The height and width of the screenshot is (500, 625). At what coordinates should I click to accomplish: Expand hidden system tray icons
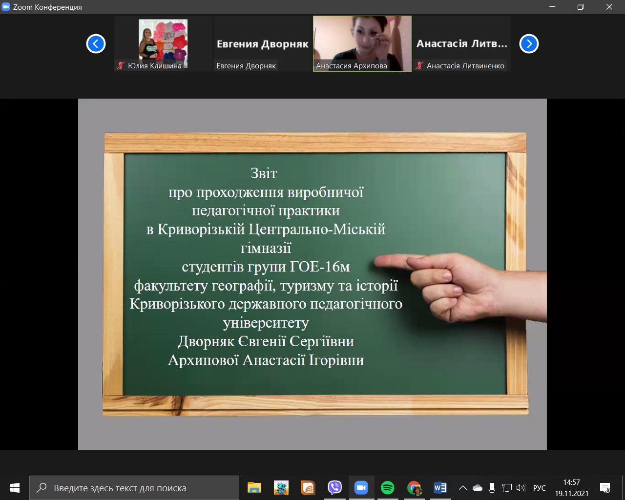(463, 488)
